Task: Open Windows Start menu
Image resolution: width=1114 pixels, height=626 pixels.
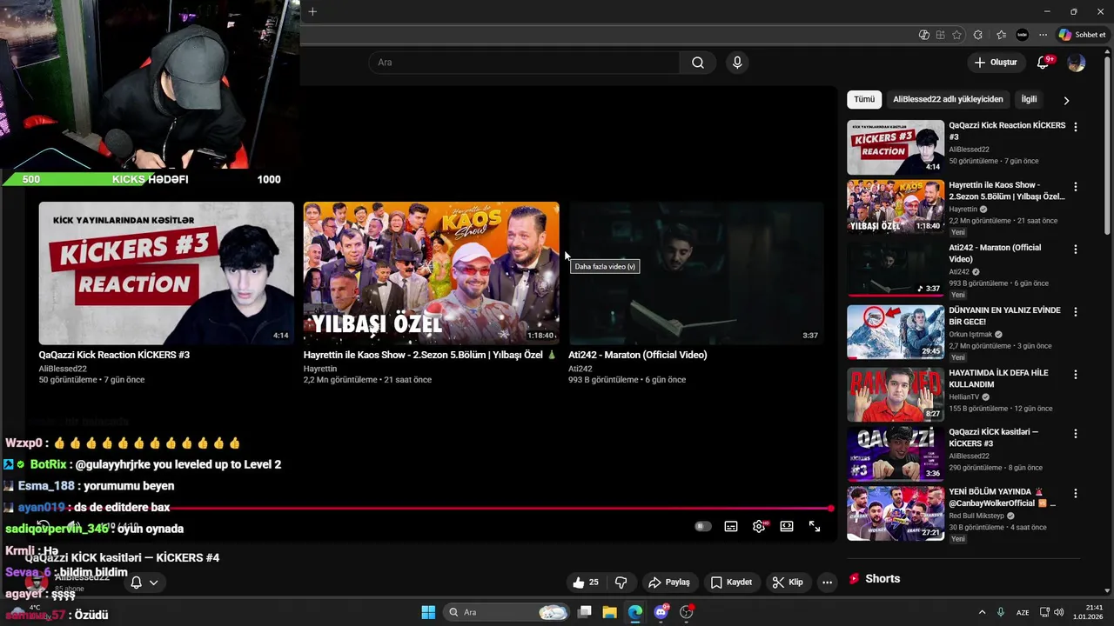Action: click(x=428, y=612)
